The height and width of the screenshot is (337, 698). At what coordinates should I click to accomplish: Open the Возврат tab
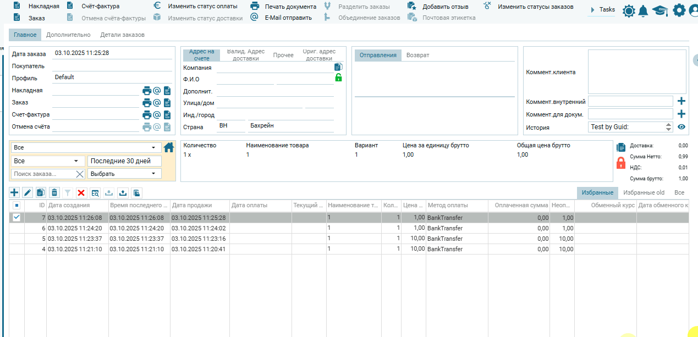tap(417, 55)
